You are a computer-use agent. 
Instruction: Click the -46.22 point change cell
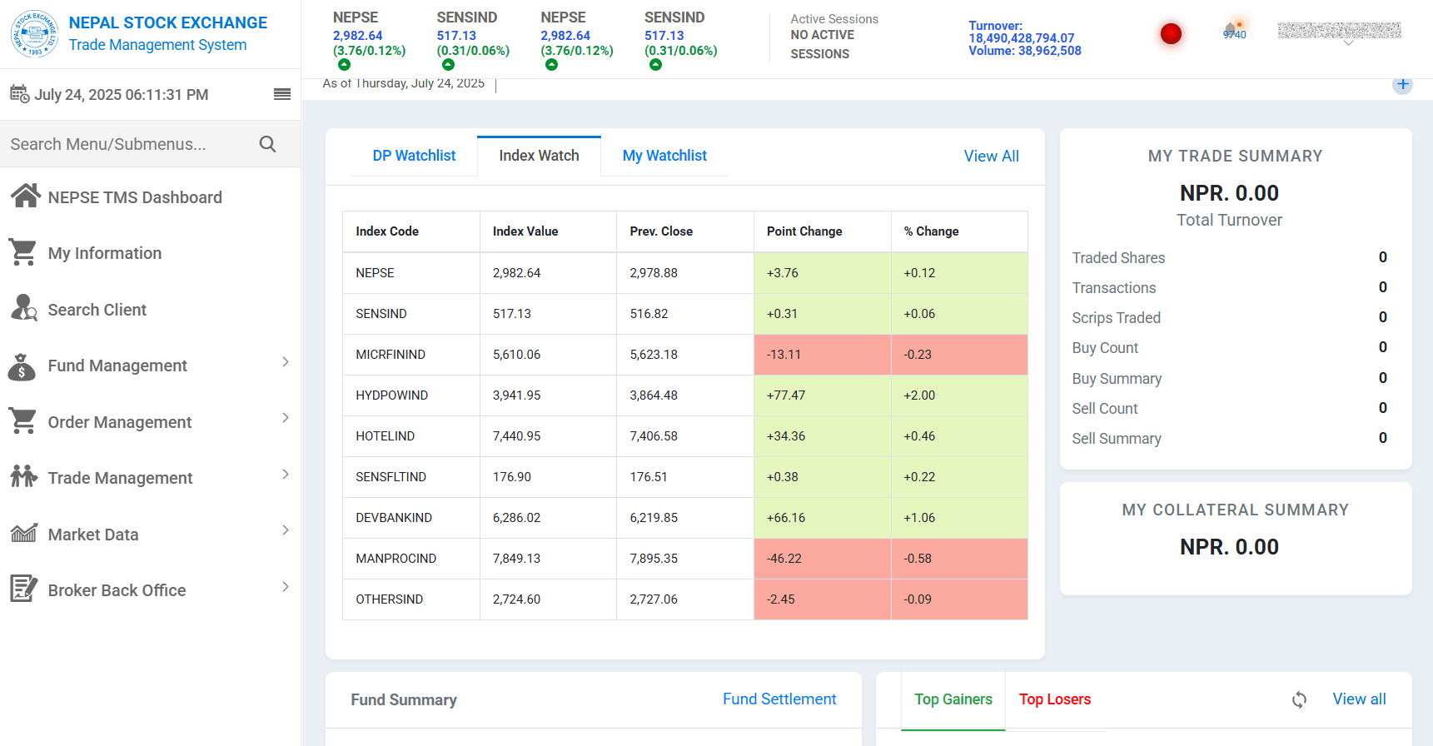[x=822, y=559]
